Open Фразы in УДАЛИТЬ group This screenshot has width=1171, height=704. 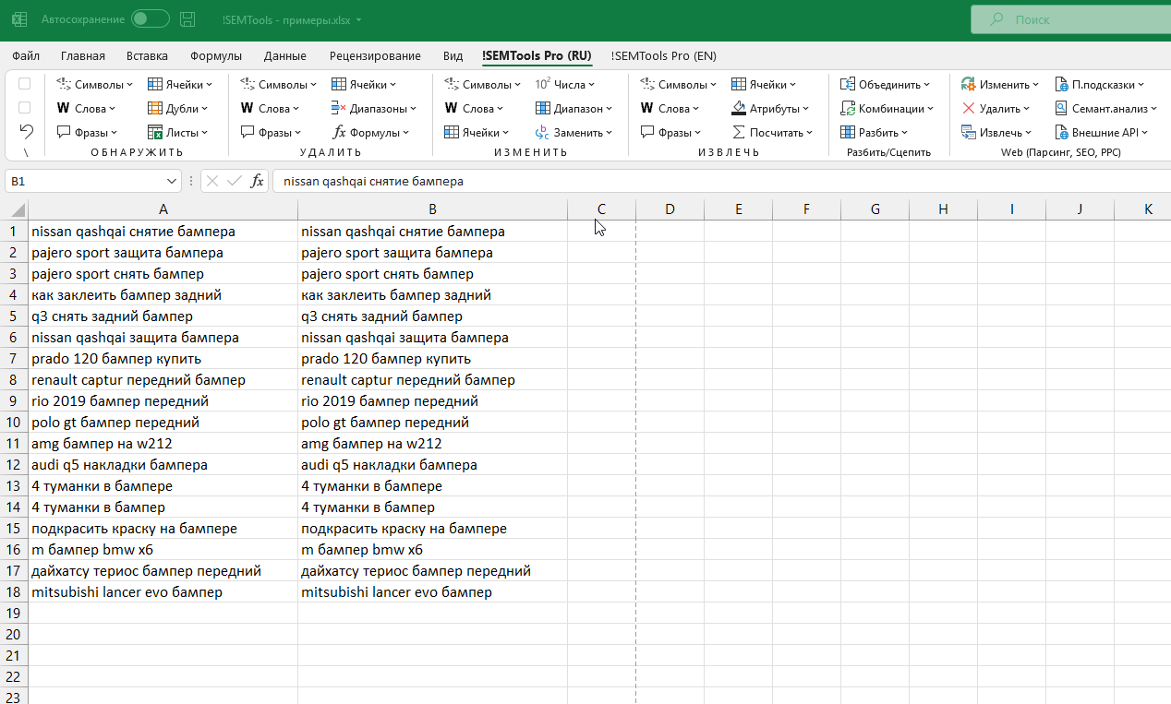(x=272, y=132)
